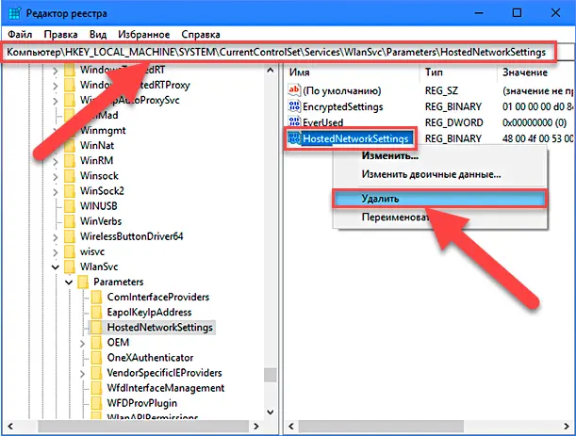Click the tree pane vertical scrollbar thumb
Viewport: 576px width, 436px height.
(x=271, y=375)
